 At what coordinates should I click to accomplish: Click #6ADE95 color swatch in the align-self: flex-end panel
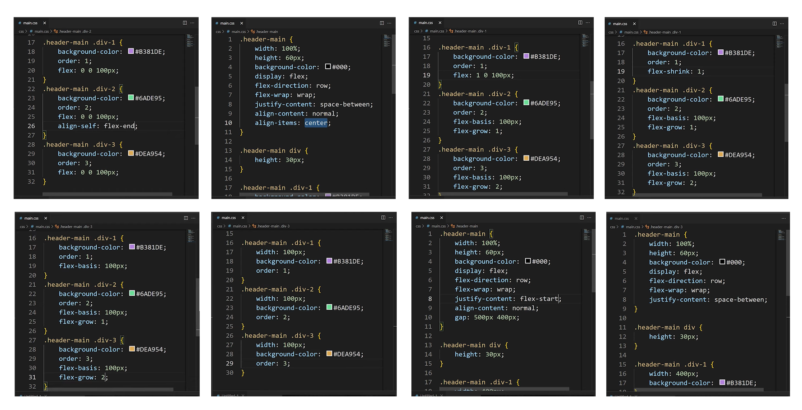131,98
